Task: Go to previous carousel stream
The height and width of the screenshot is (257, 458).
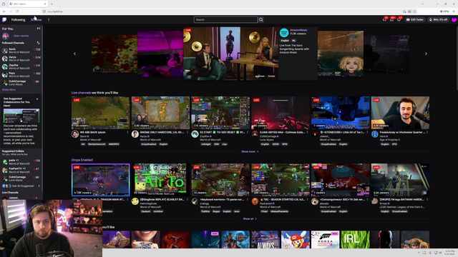Action: pyautogui.click(x=74, y=54)
